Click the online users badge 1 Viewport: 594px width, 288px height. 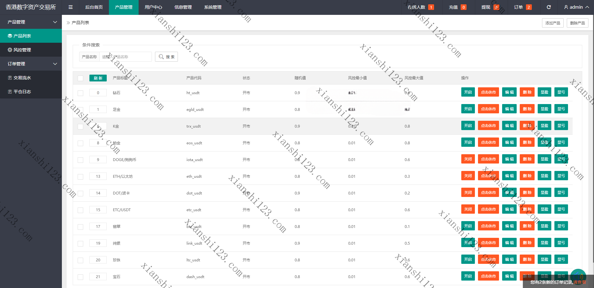(x=431, y=7)
